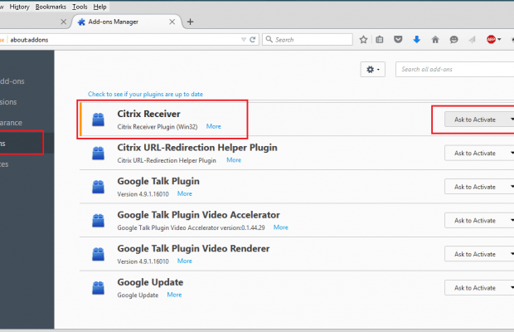Show URL history dropdown arrow
The height and width of the screenshot is (332, 514).
tap(244, 40)
